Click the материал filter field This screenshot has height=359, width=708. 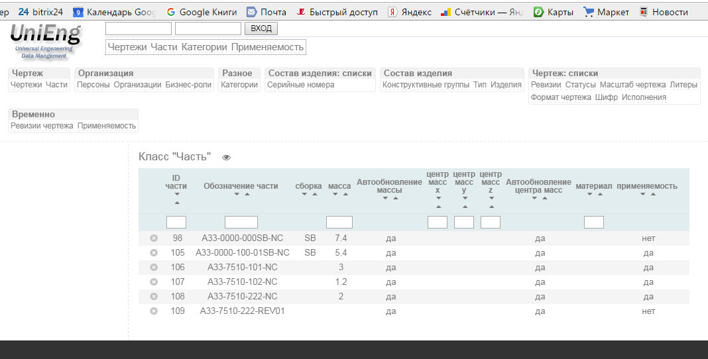tap(594, 223)
